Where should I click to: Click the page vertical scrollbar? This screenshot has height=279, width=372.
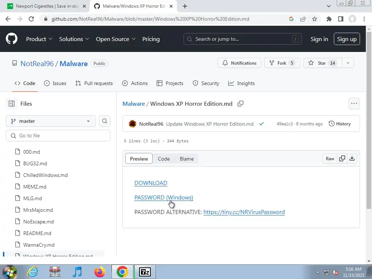369,120
